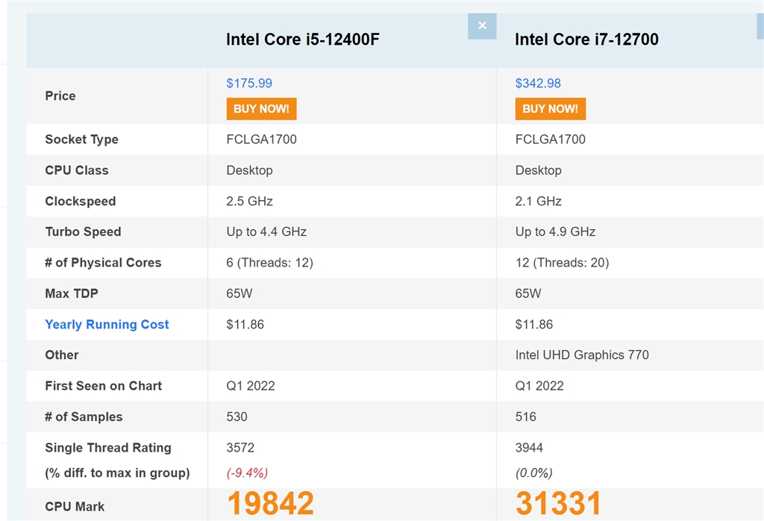
Task: Remove the Intel Core i5-12400F column
Action: tap(482, 26)
